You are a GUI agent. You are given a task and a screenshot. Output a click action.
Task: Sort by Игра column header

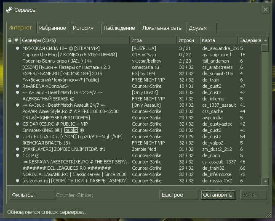pyautogui.click(x=153, y=40)
